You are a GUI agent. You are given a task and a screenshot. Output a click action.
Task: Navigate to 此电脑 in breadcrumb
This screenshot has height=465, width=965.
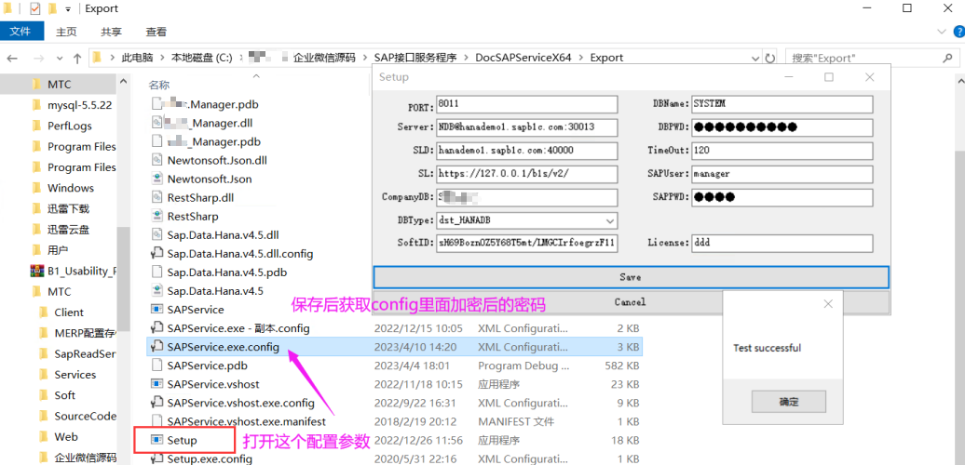(136, 58)
